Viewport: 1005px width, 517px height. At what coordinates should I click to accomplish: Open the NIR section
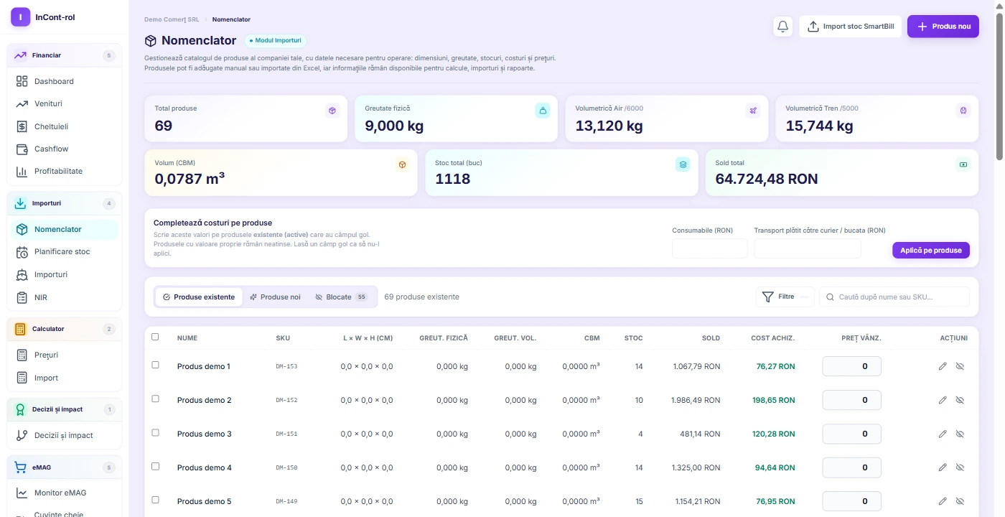pyautogui.click(x=65, y=297)
